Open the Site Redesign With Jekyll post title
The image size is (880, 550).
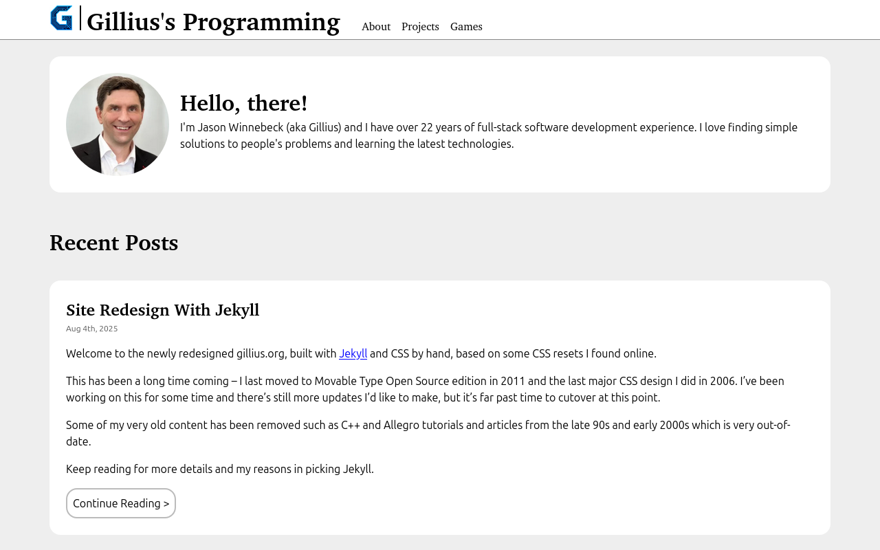point(162,310)
